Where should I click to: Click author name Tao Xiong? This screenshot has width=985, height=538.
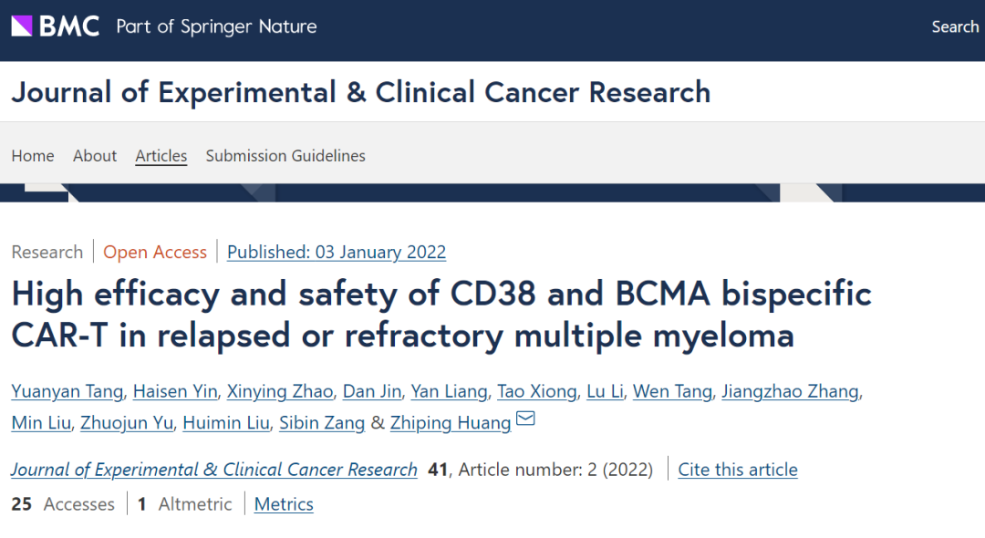click(537, 391)
